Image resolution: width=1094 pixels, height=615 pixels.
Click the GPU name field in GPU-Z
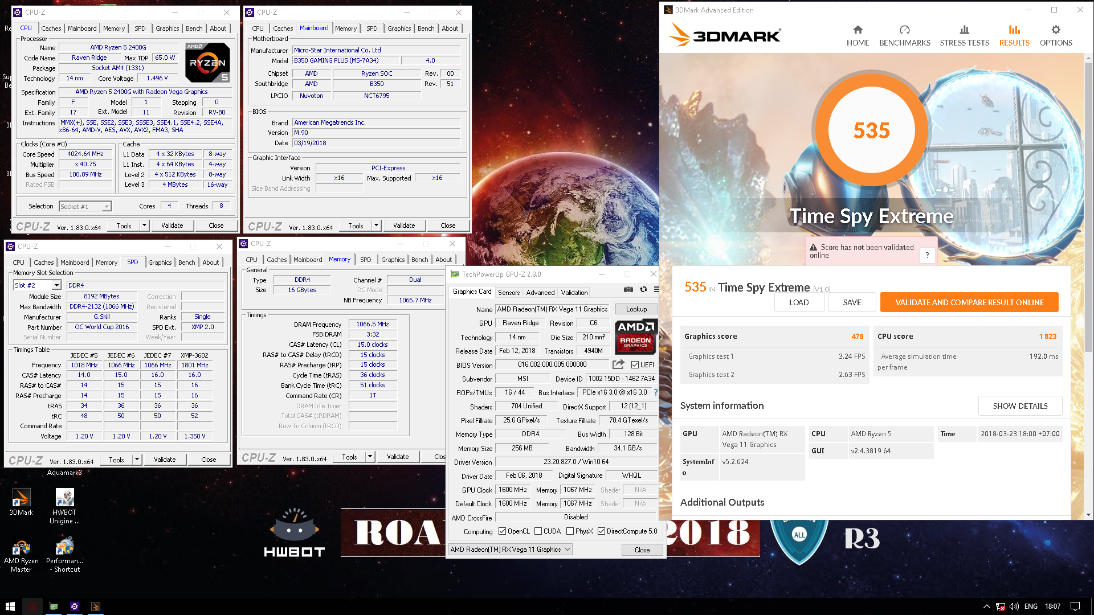tap(553, 309)
